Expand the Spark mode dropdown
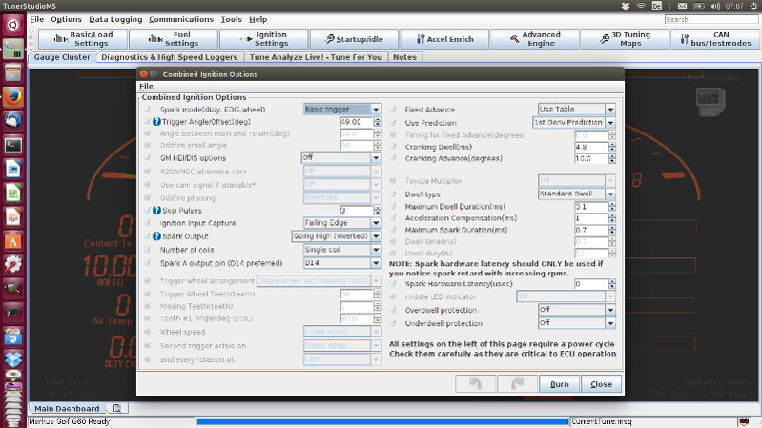This screenshot has height=428, width=762. [x=377, y=110]
